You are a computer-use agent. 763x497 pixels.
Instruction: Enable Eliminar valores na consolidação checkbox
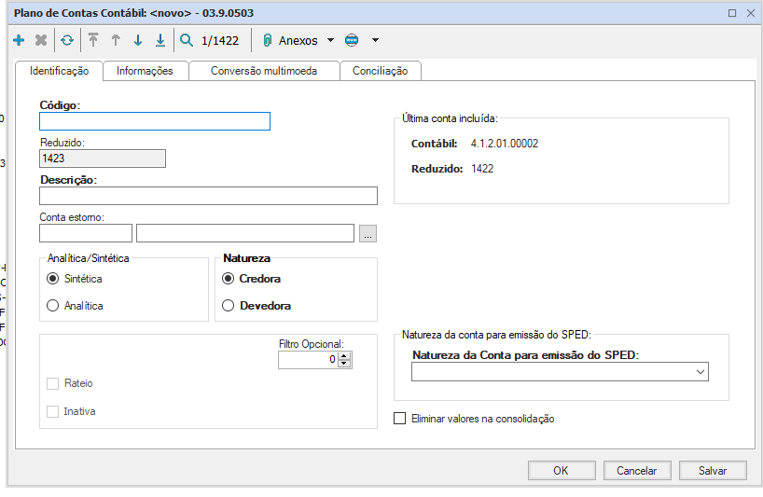pos(400,420)
